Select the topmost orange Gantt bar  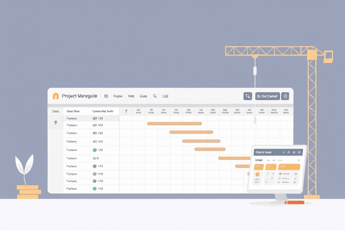point(174,123)
